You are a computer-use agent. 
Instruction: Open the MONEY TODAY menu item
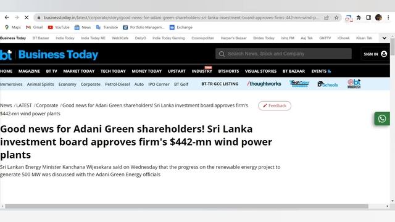tap(147, 72)
